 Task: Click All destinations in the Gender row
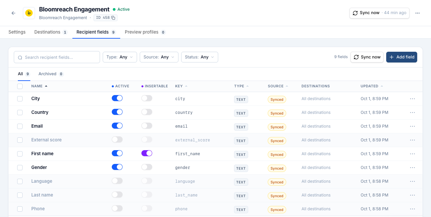pos(316,168)
